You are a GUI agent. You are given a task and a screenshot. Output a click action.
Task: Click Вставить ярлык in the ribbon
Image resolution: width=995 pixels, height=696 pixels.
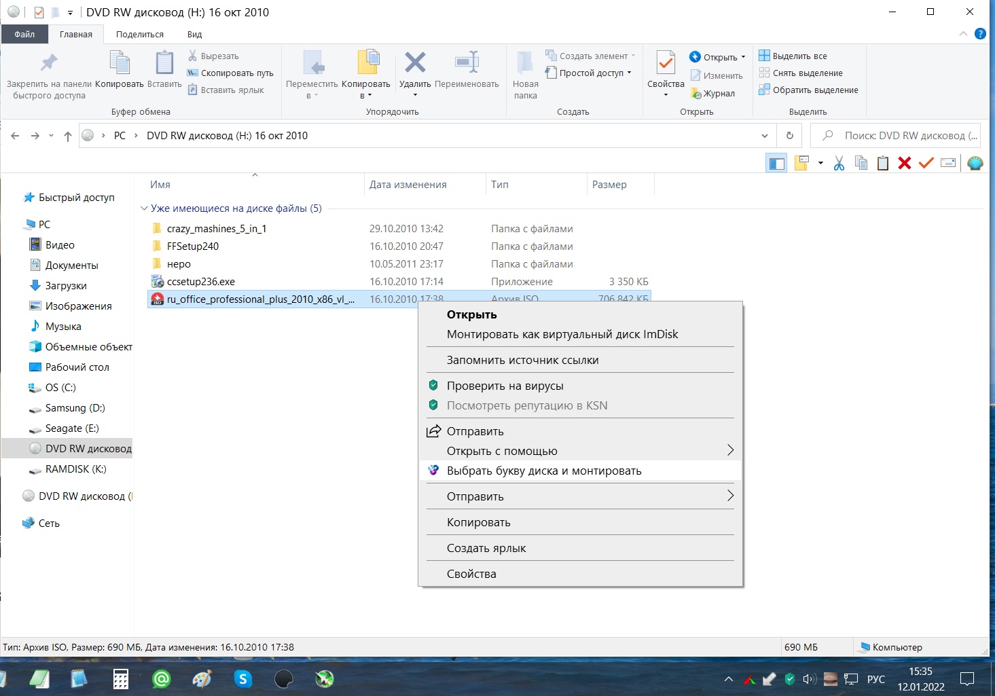[225, 90]
